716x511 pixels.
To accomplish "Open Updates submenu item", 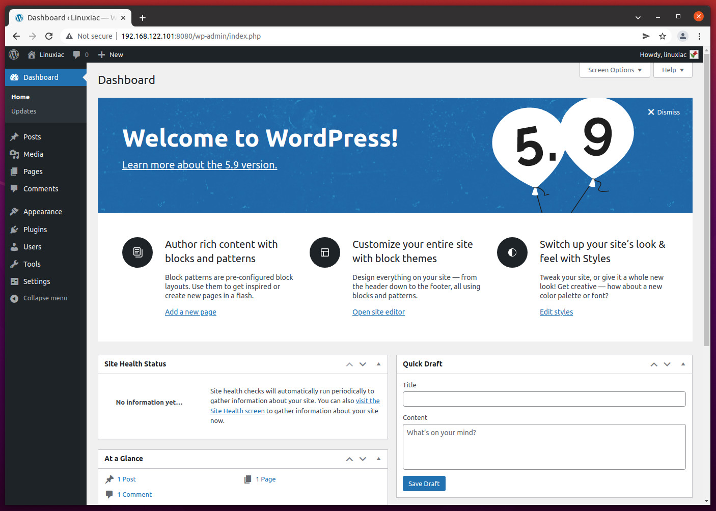I will coord(24,111).
